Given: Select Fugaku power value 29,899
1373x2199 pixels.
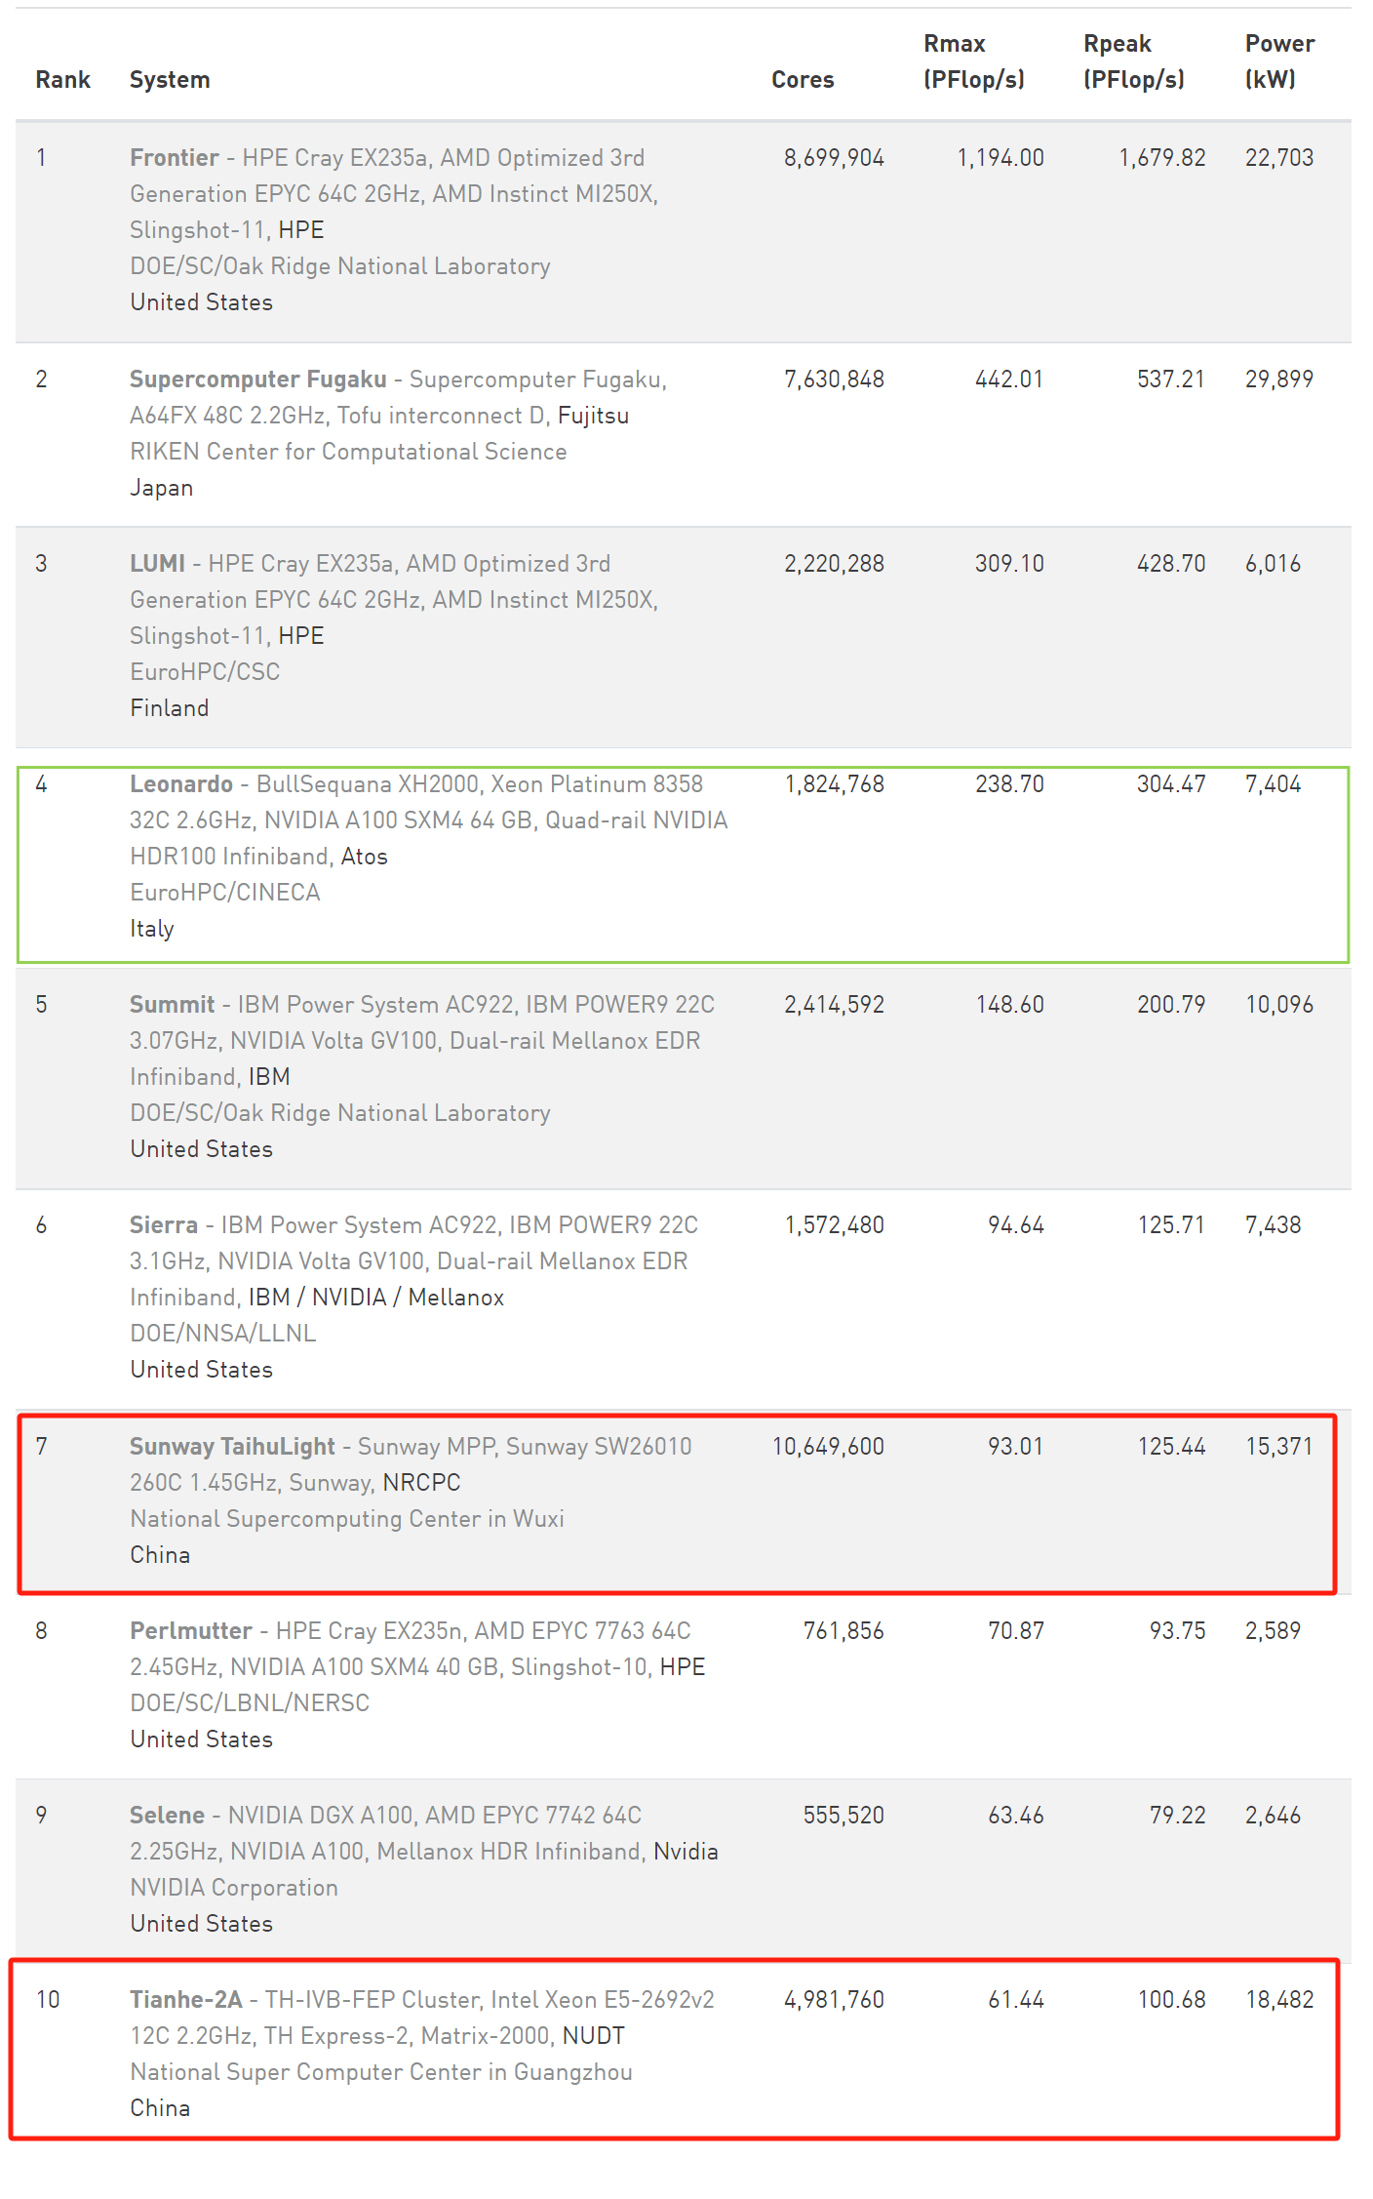Looking at the screenshot, I should click(1279, 379).
